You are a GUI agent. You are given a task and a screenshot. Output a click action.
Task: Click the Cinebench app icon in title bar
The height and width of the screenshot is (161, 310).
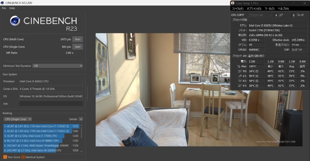click(x=2, y=3)
